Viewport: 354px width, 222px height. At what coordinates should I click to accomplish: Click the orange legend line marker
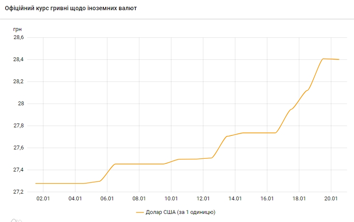click(x=140, y=211)
